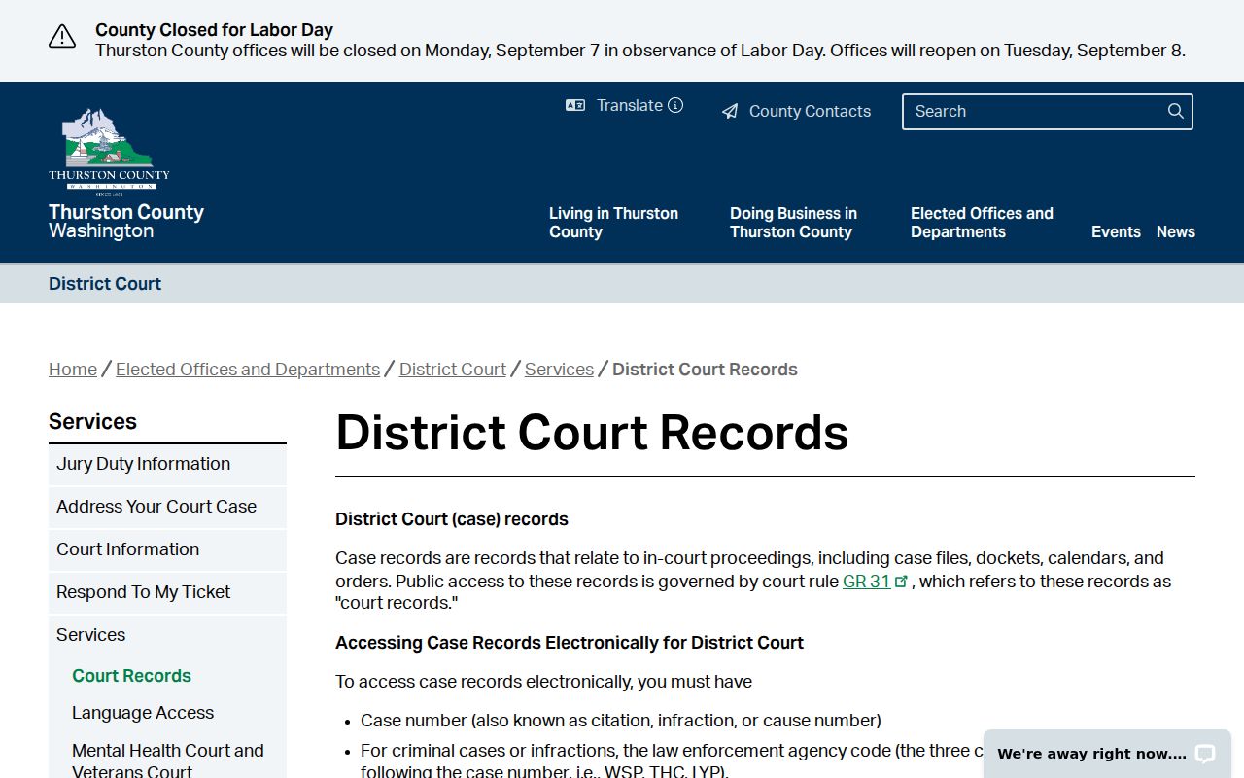Go to Home breadcrumb
This screenshot has height=778, width=1244.
[x=73, y=370]
